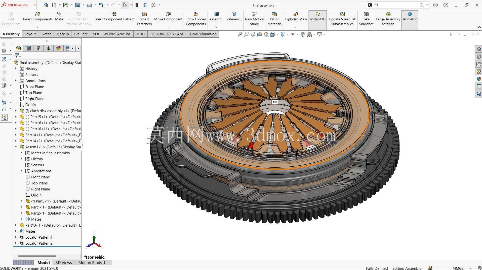
Task: Click the Help question mark icon
Action: coord(446,5)
